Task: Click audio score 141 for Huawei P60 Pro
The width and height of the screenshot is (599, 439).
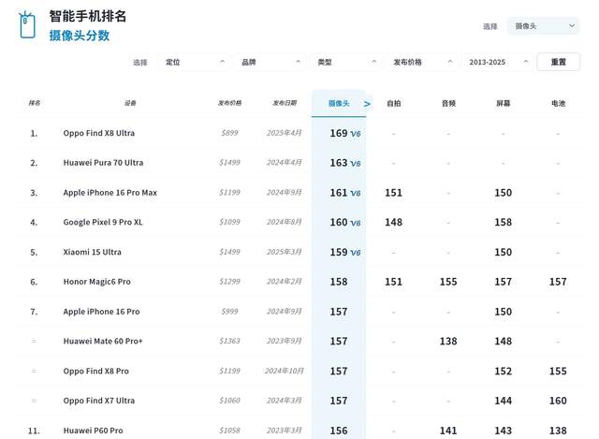Action: click(x=448, y=431)
